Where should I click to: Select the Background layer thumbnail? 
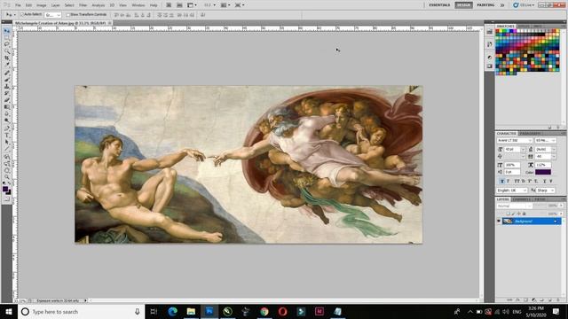click(508, 221)
